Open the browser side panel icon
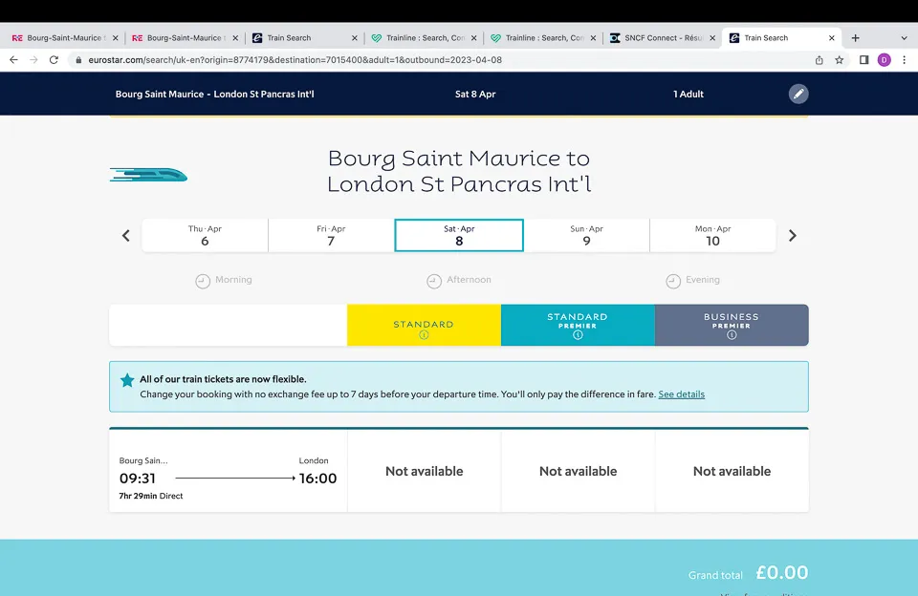Viewport: 918px width, 596px height. tap(863, 59)
